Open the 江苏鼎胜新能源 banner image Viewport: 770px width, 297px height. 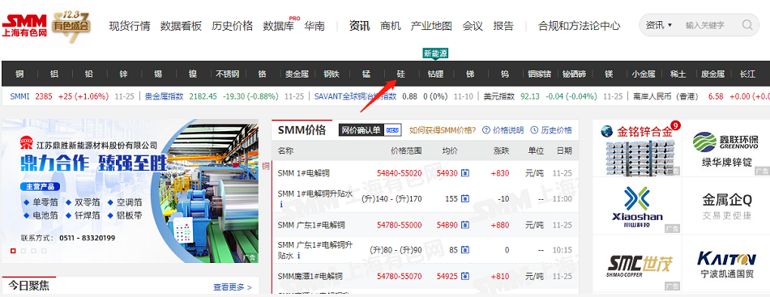(x=130, y=191)
